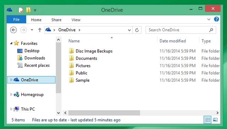This screenshot has width=227, height=129.
Task: Click the Pictures folder name
Action: tap(83, 66)
